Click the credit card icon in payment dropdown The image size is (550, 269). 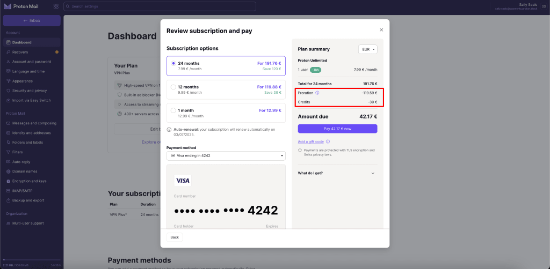coord(172,155)
